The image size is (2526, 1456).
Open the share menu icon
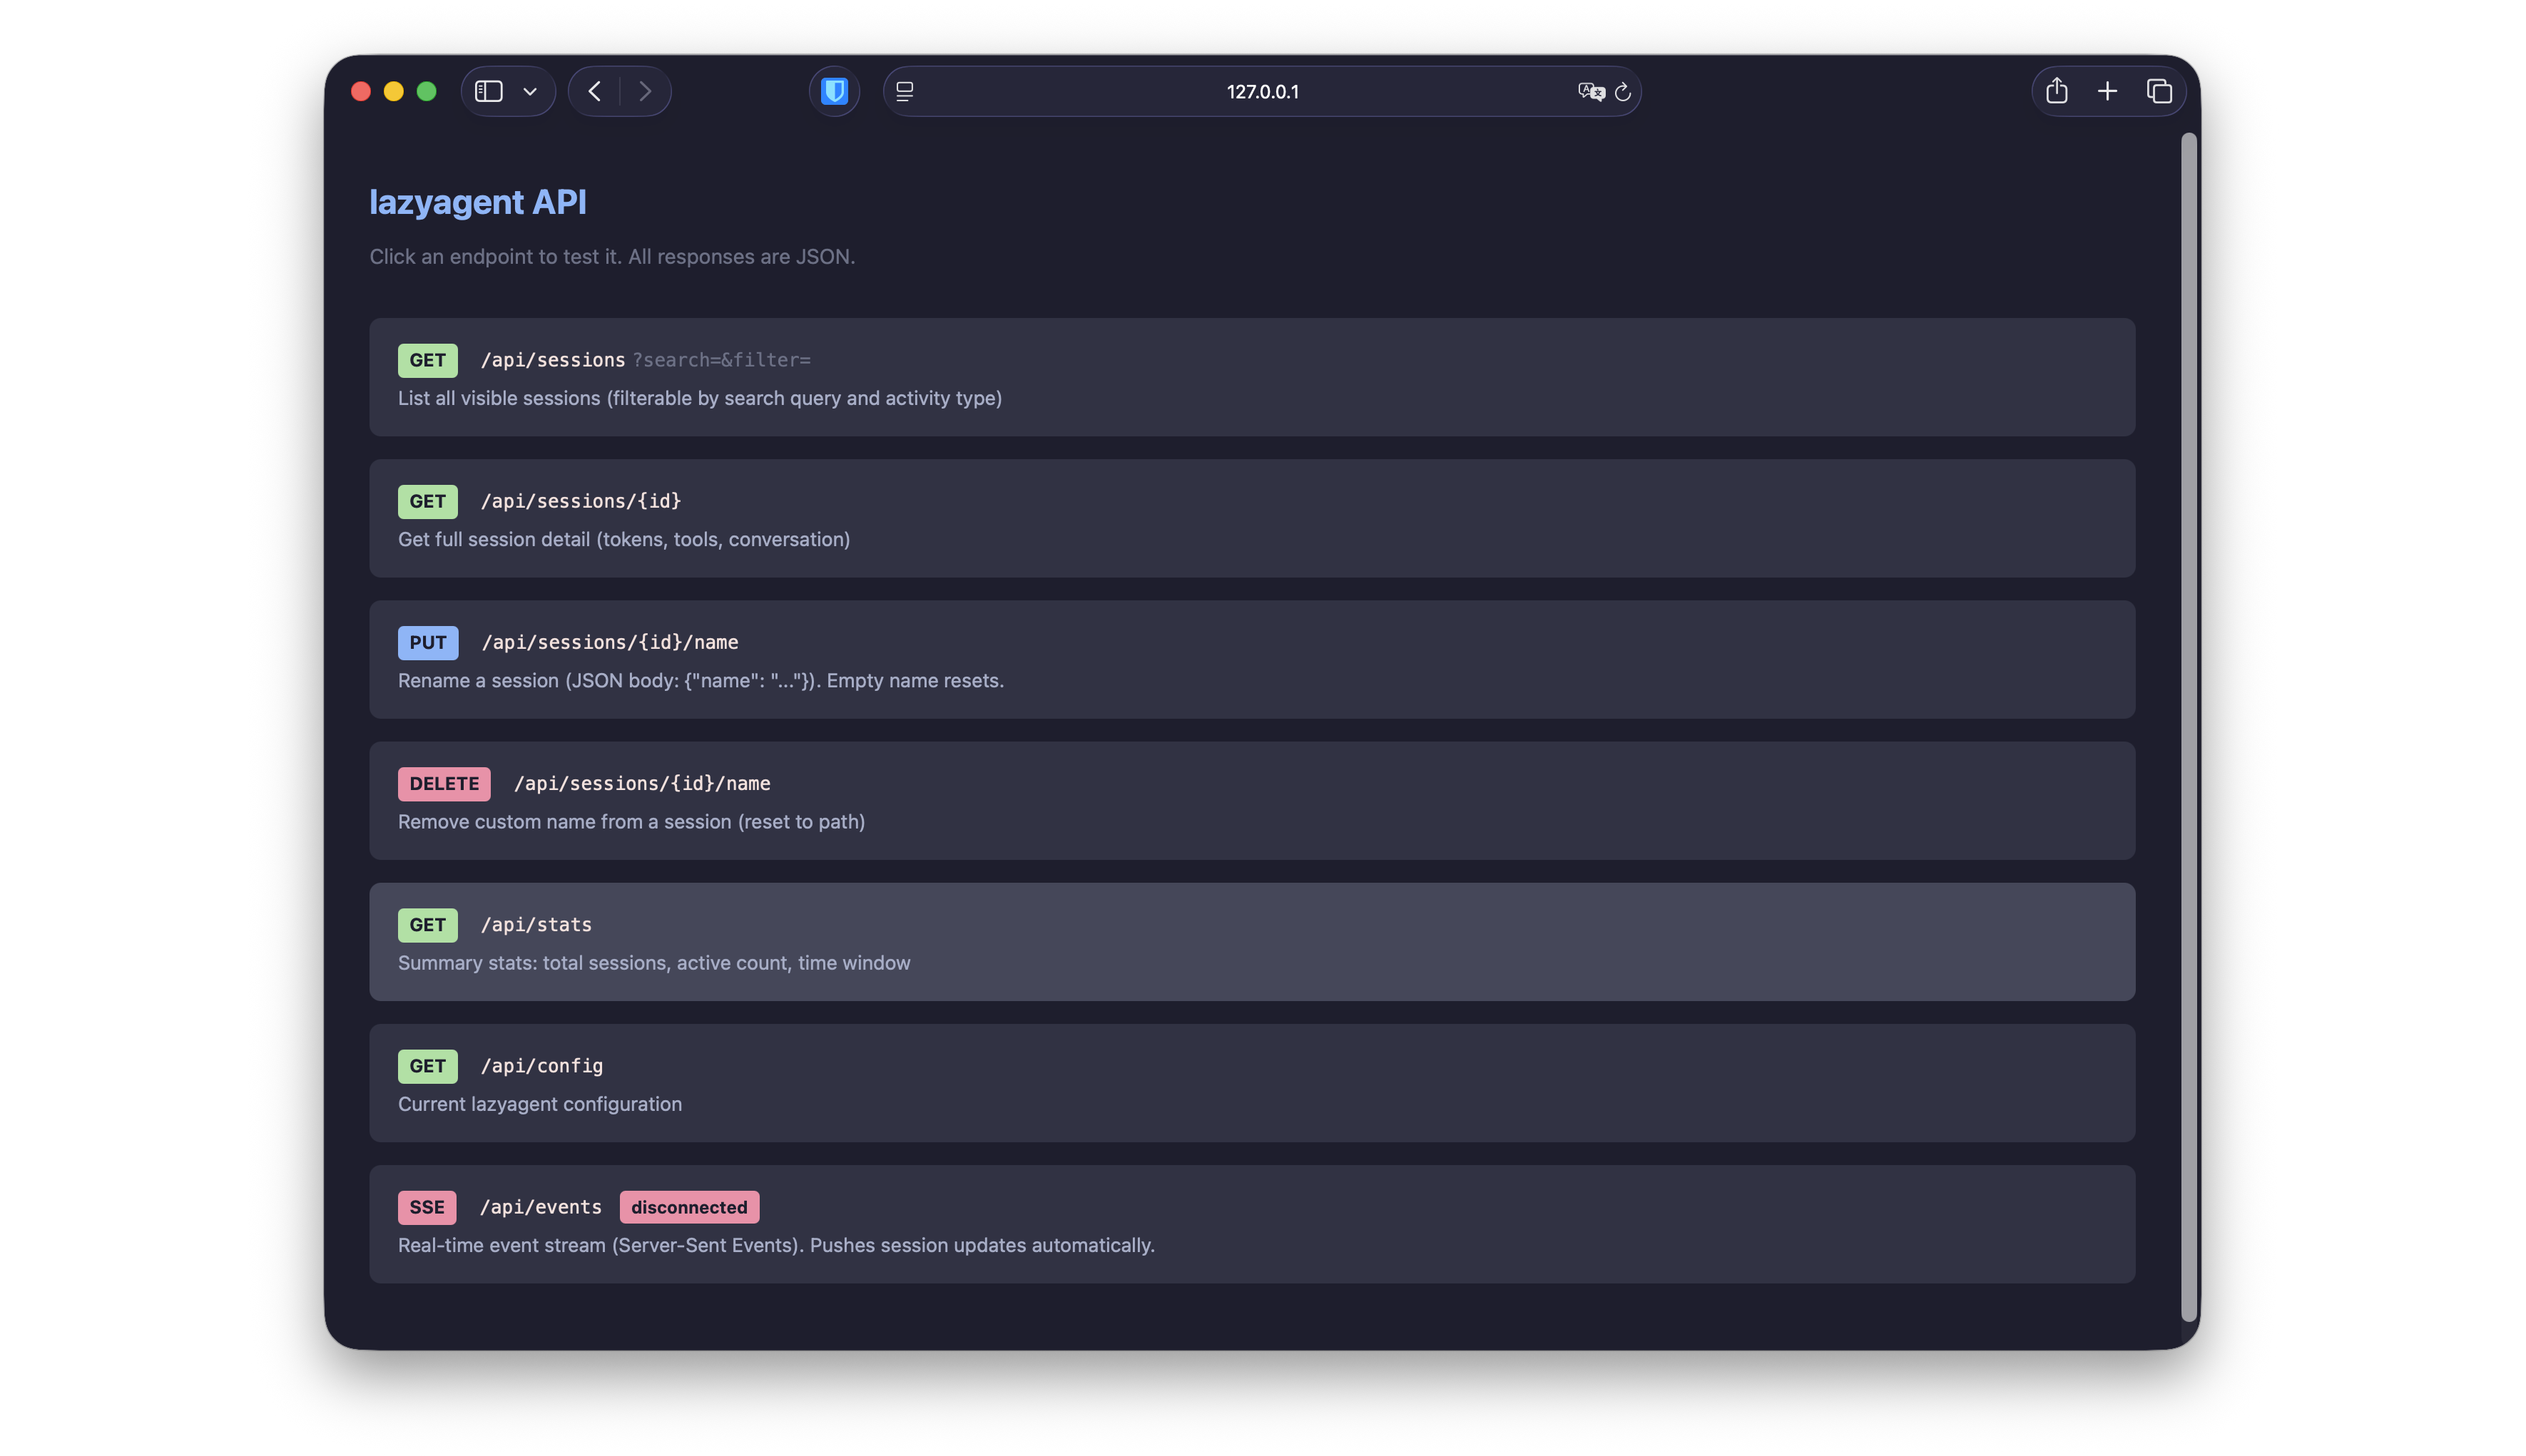(2057, 90)
